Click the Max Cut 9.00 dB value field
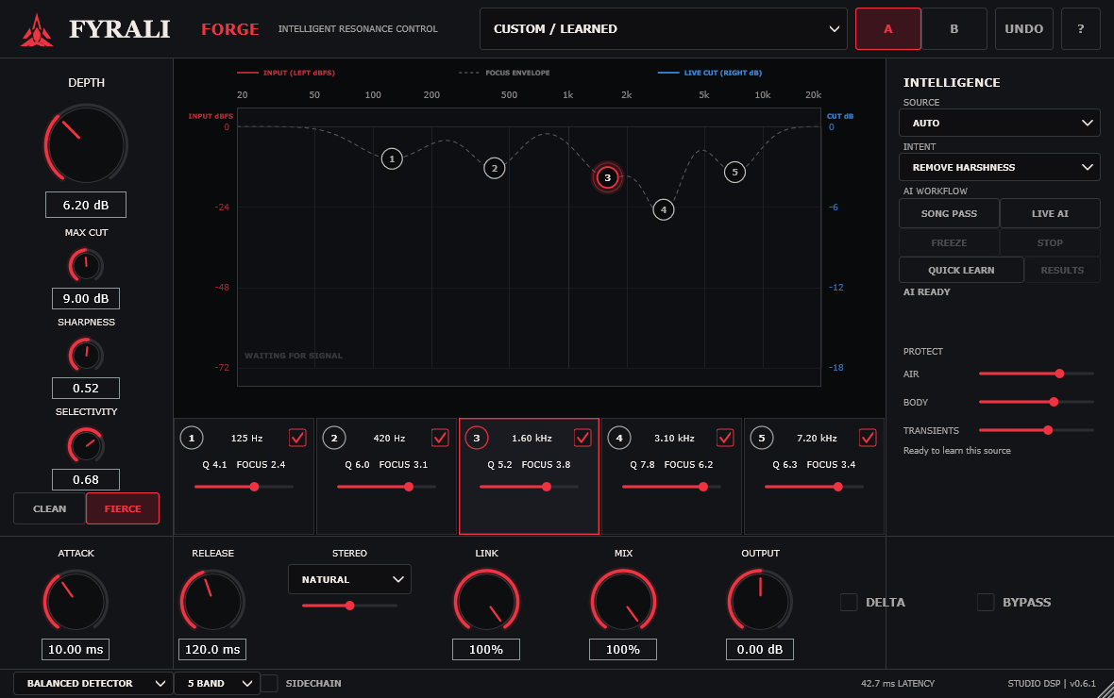 click(86, 298)
